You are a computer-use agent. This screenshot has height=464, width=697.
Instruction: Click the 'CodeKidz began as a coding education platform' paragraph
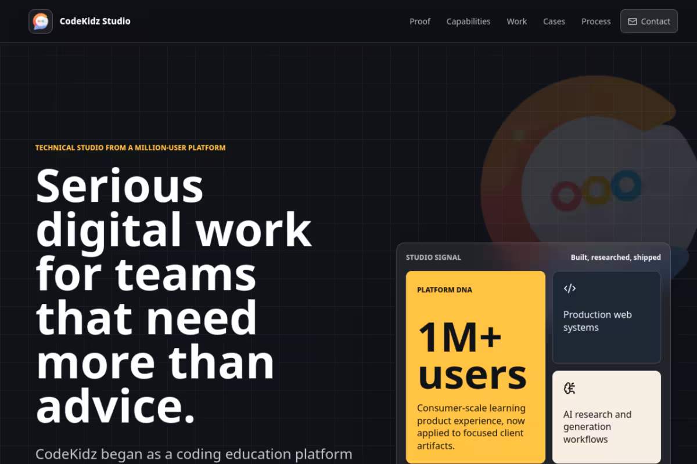tap(194, 454)
